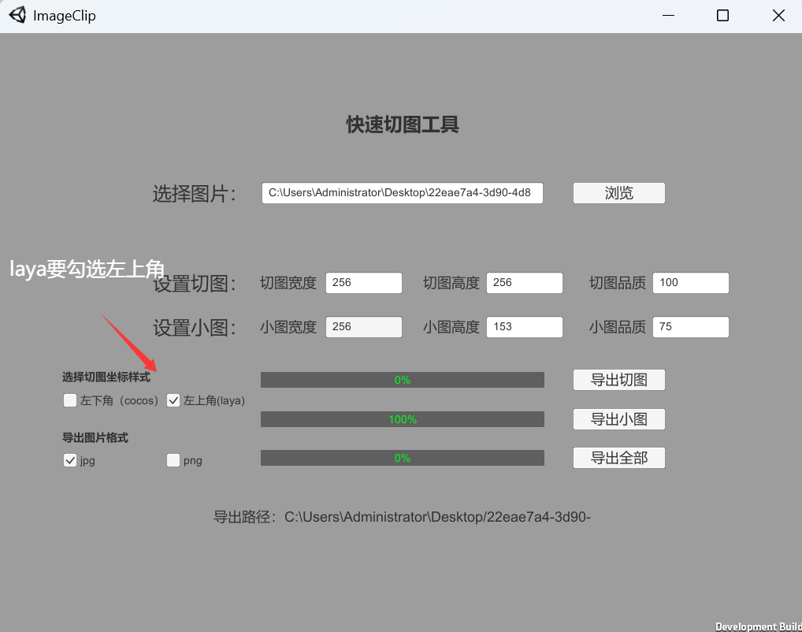
Task: Click the 导出切图 progress bar at 0%
Action: coord(402,380)
